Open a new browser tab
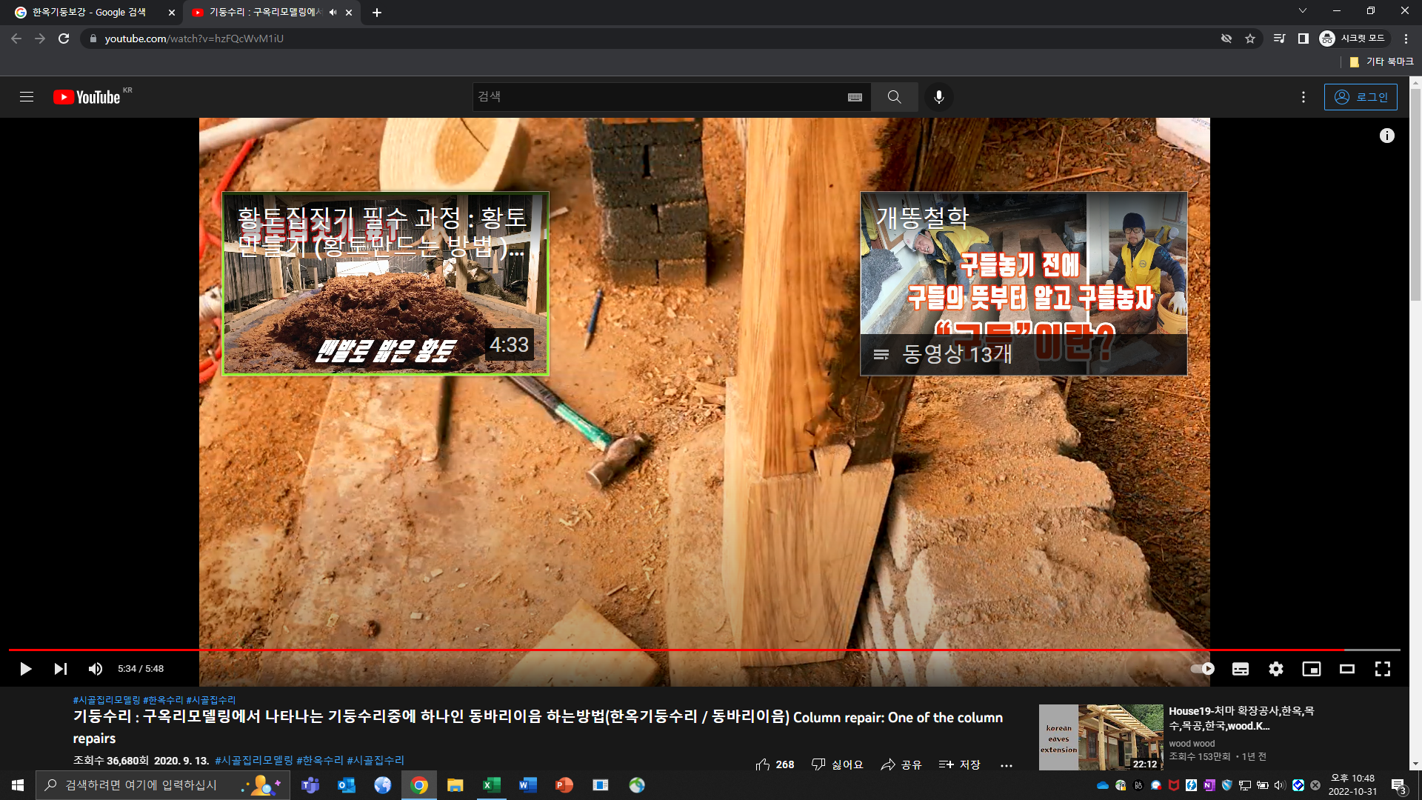 (x=377, y=13)
